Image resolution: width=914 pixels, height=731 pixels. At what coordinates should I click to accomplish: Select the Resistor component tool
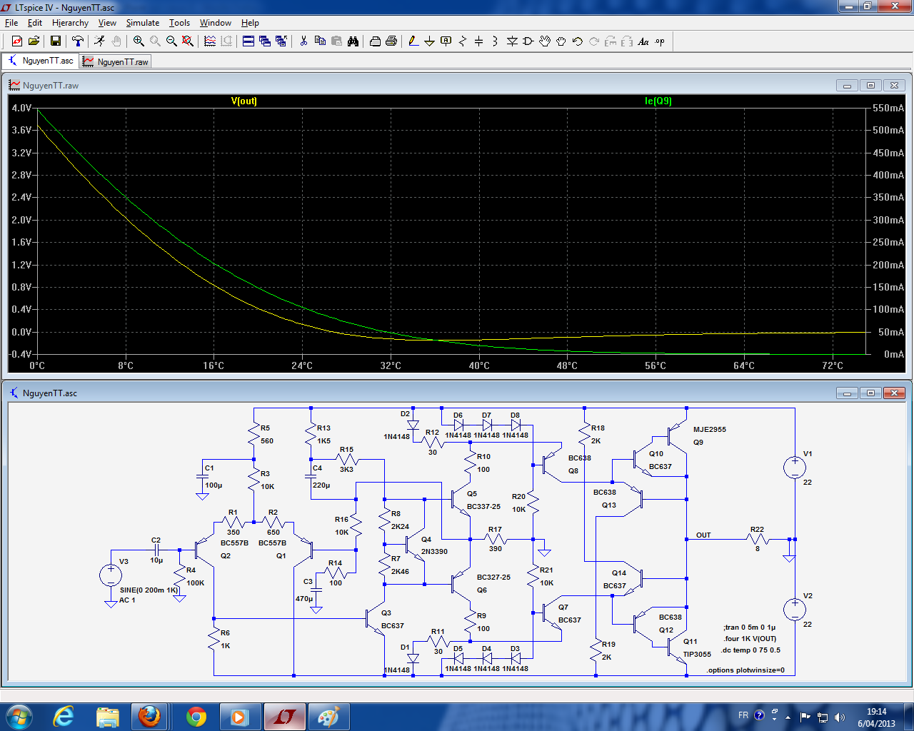(462, 41)
